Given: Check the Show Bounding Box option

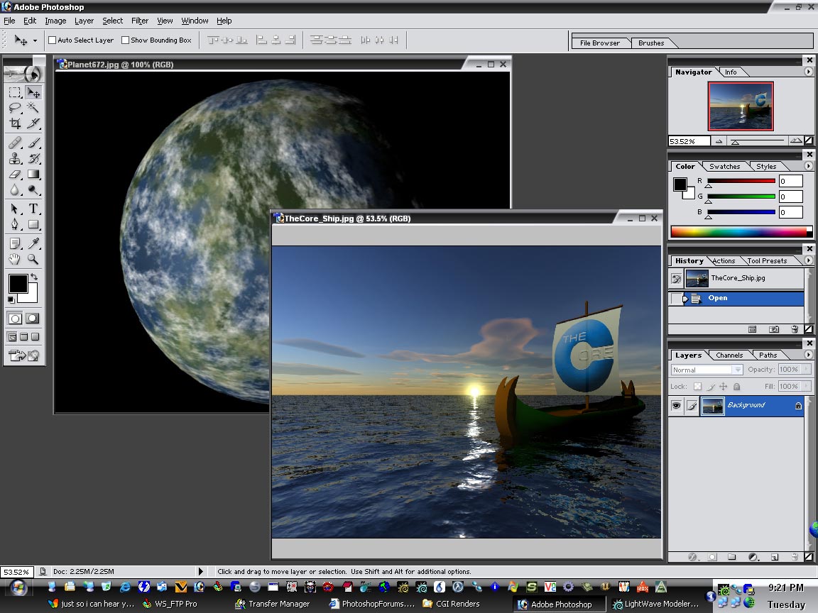Looking at the screenshot, I should coord(126,40).
